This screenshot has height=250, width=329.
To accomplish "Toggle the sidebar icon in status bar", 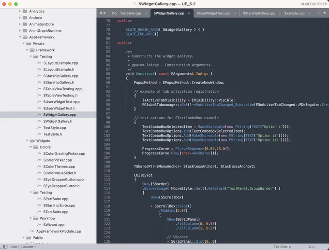I will 5,247.
